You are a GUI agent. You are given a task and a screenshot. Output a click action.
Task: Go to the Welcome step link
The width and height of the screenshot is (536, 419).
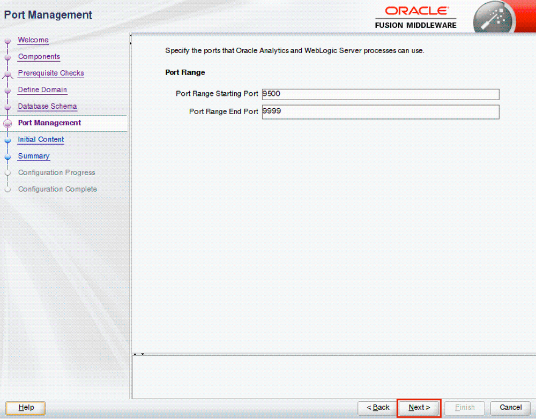click(33, 40)
